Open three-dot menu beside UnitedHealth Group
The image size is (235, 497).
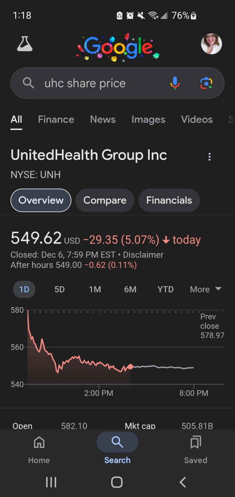[209, 157]
